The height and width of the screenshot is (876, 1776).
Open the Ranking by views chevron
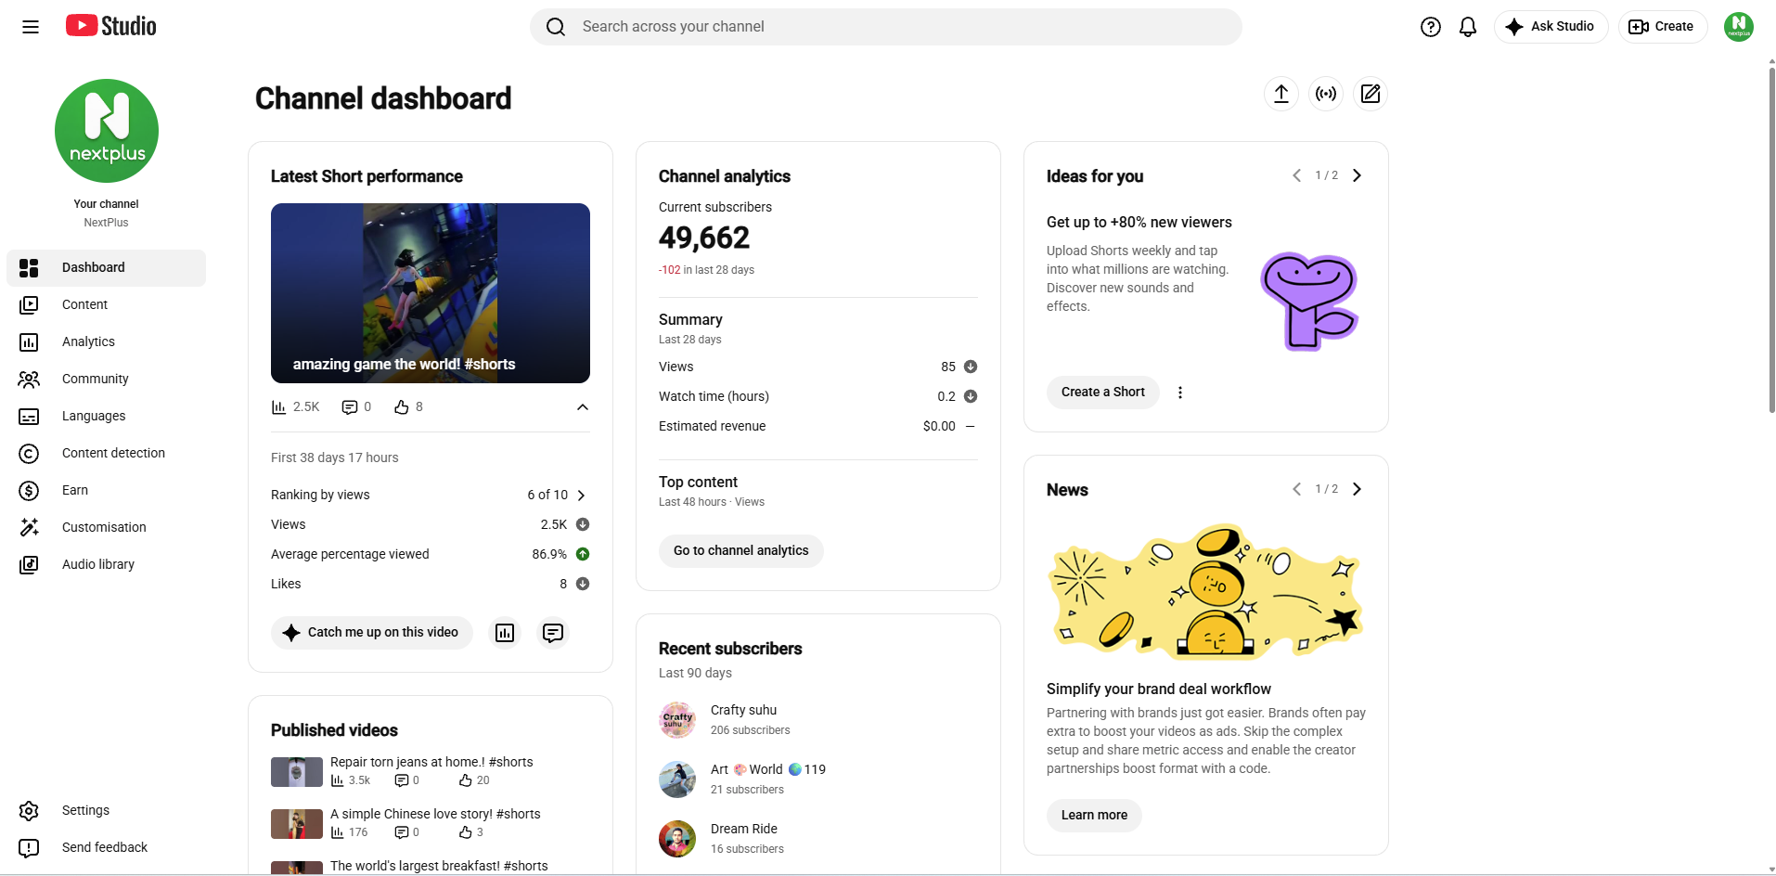coord(582,496)
